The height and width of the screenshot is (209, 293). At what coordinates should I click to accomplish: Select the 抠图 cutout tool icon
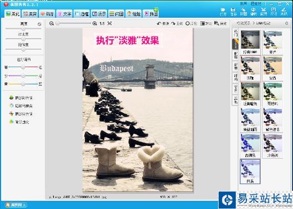[243, 12]
